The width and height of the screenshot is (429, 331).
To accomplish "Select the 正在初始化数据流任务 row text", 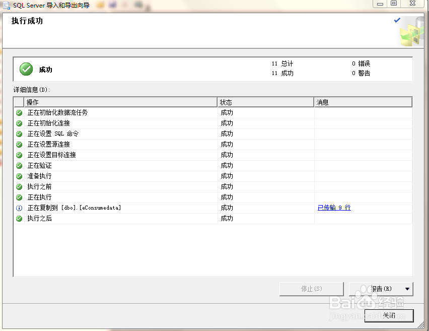I will [x=57, y=112].
